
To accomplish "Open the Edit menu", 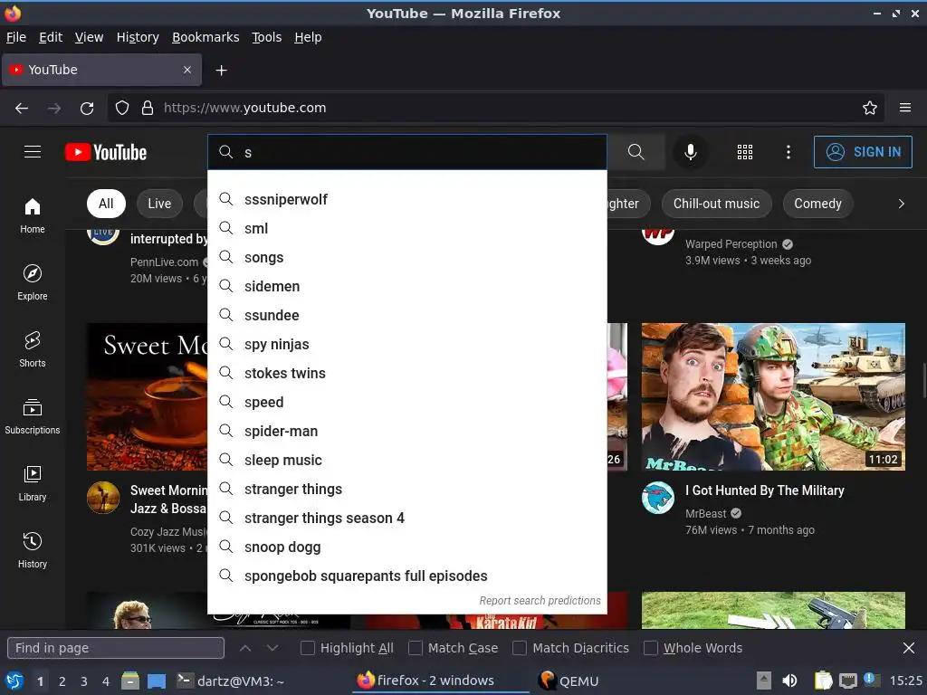I will (x=51, y=37).
